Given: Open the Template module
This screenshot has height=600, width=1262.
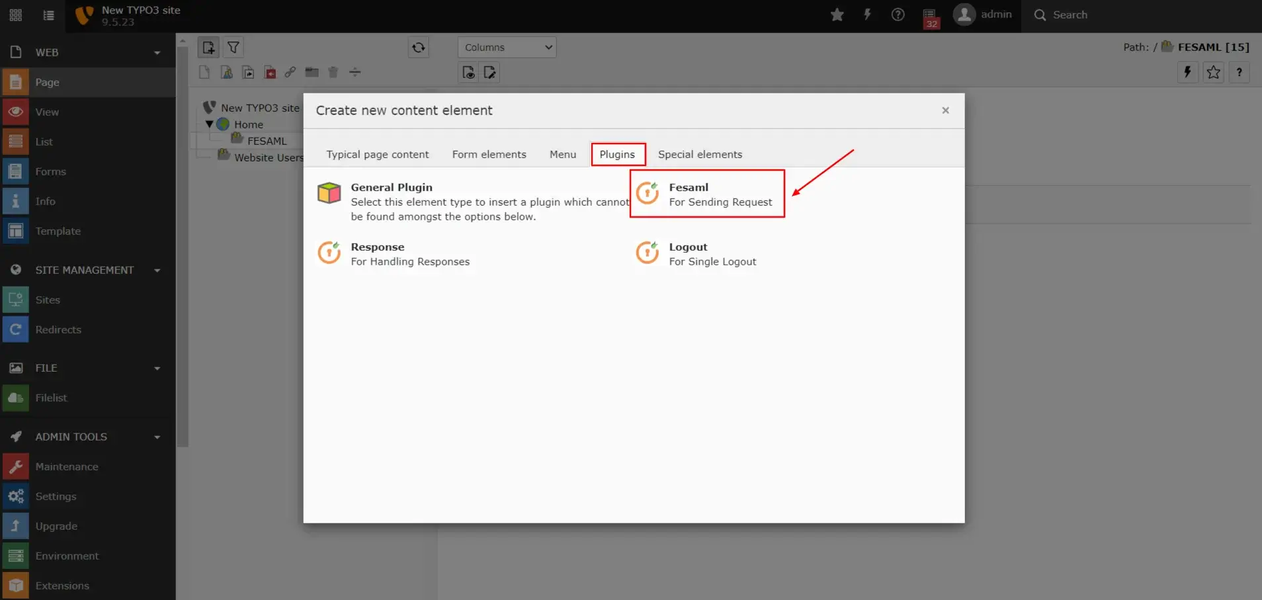Looking at the screenshot, I should coord(88,231).
